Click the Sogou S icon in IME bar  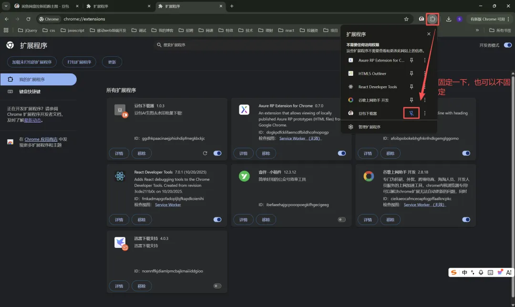[x=453, y=273]
